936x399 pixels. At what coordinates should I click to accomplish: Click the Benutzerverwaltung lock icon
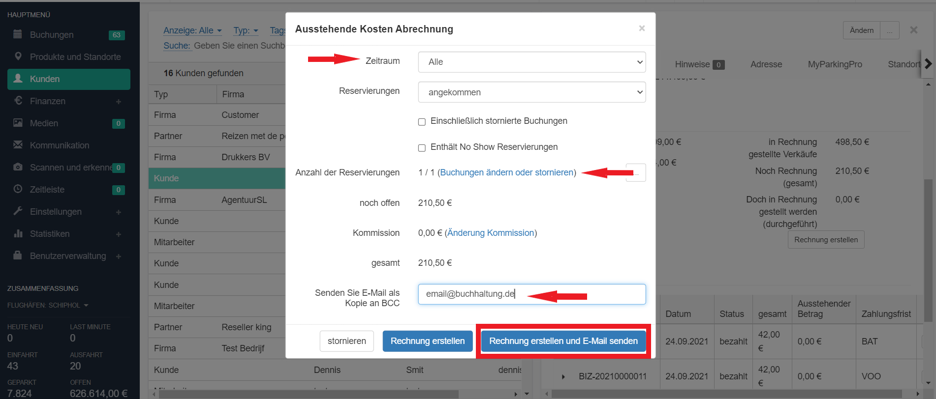pos(18,256)
